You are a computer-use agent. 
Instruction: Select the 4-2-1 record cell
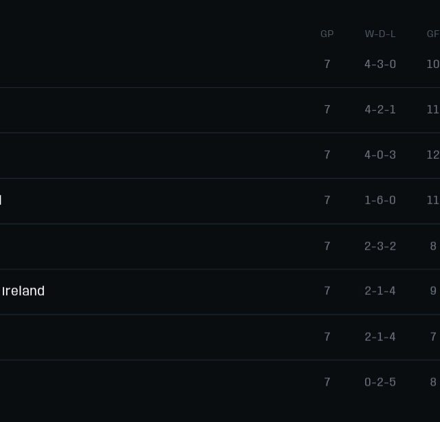[380, 109]
